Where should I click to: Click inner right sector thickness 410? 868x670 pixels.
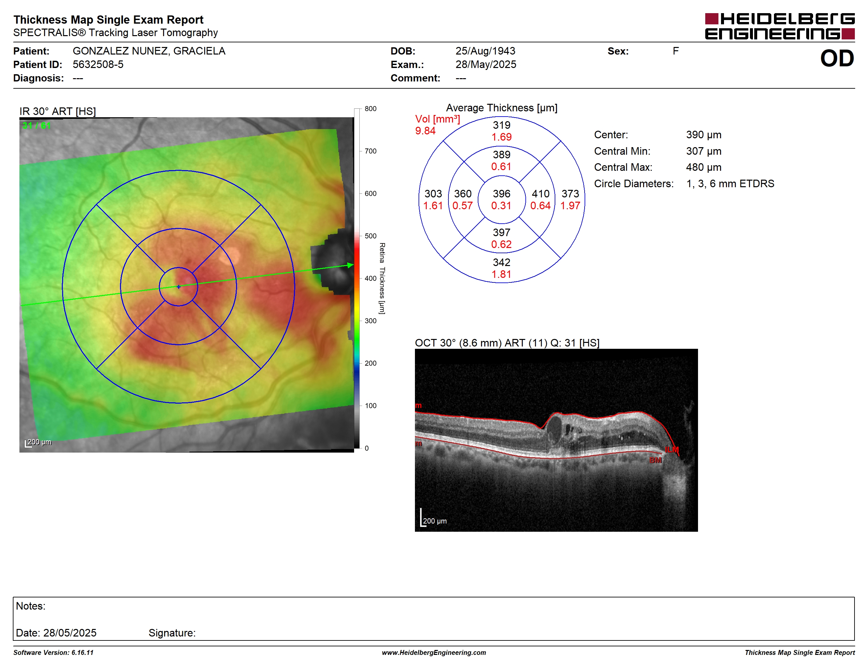(x=541, y=194)
